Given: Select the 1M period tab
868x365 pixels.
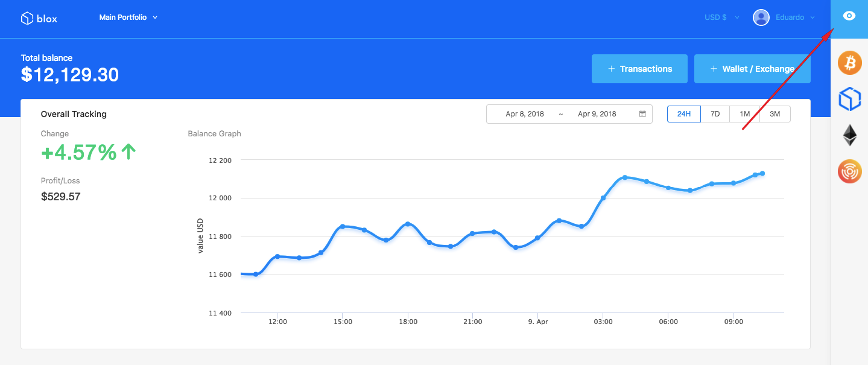Looking at the screenshot, I should [745, 113].
